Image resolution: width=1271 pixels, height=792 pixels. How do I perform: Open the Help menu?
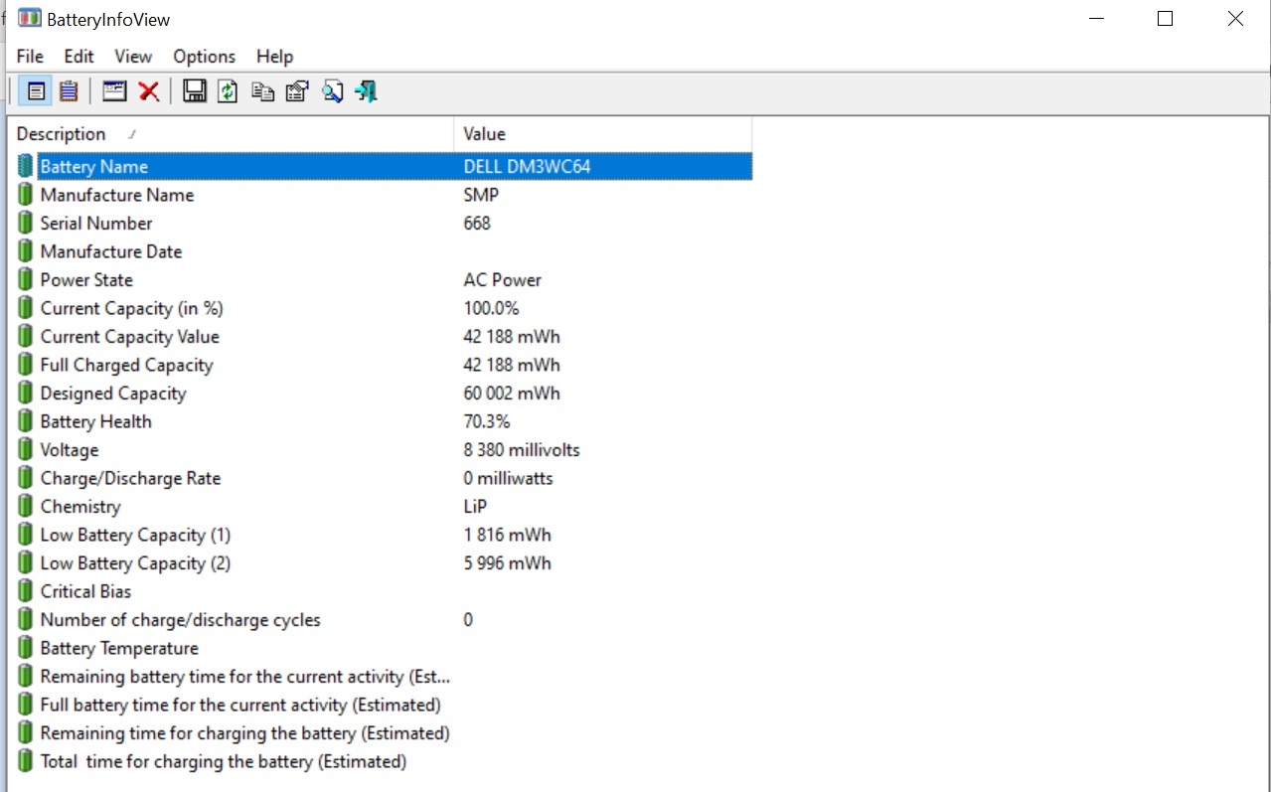[274, 57]
